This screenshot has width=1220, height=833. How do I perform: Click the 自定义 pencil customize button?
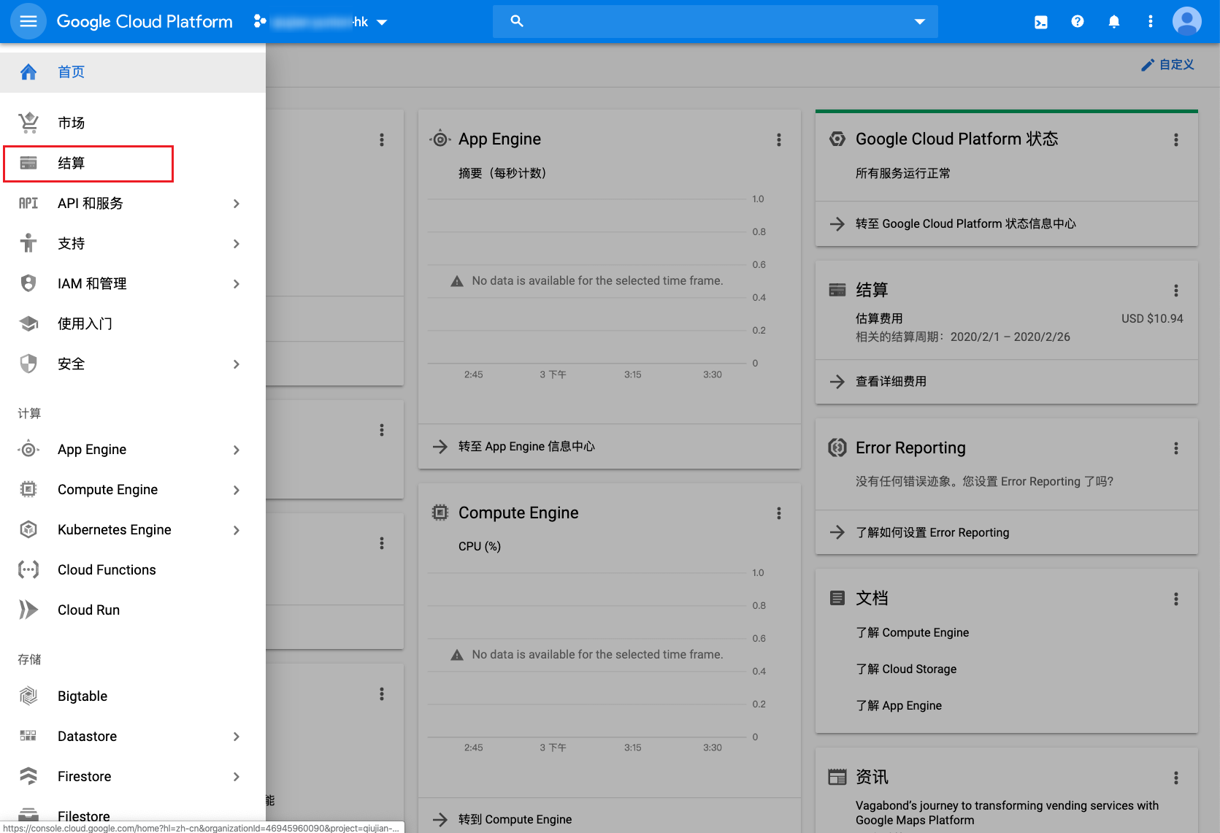tap(1167, 65)
